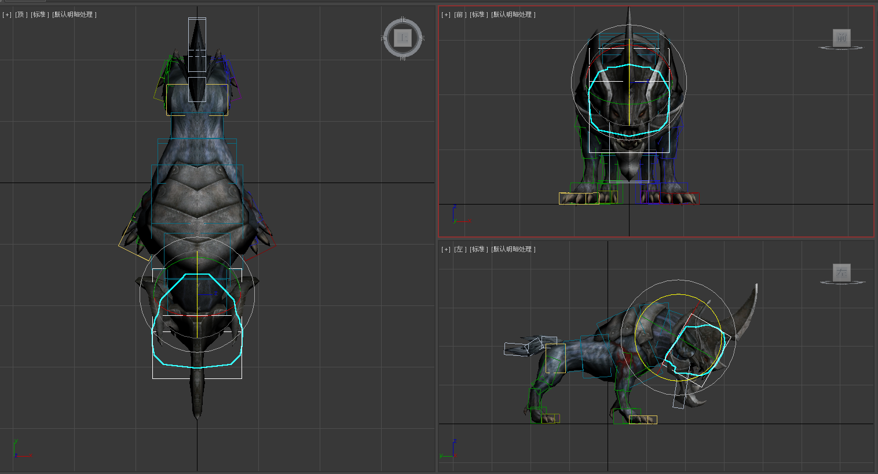
Task: Click the 南 compass direction on the ViewCube
Action: (403, 57)
